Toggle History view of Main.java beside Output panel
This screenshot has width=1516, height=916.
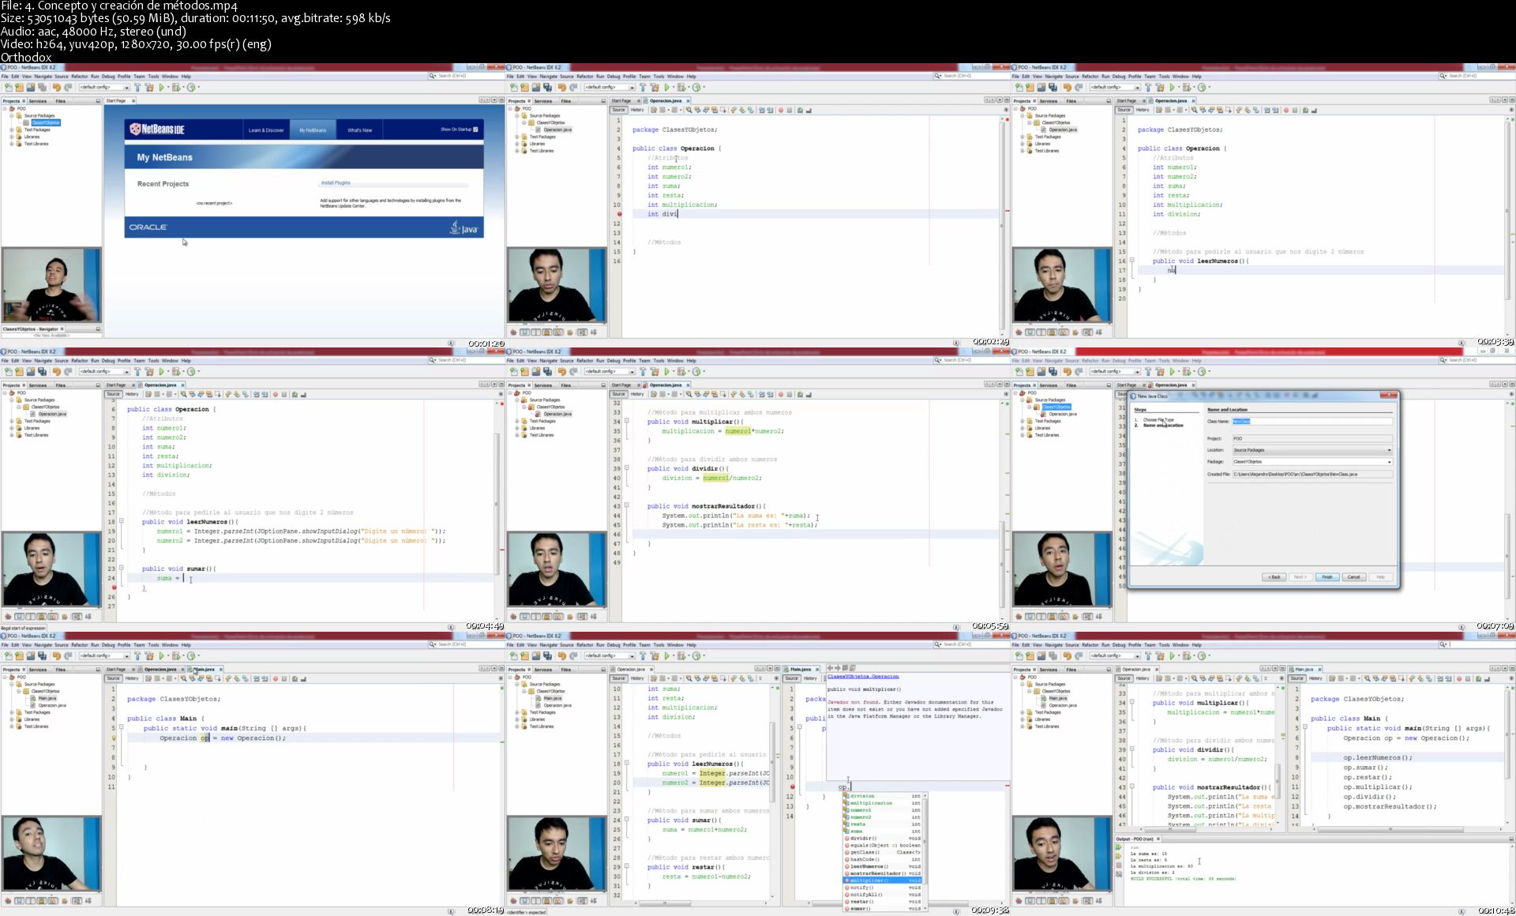(1315, 678)
